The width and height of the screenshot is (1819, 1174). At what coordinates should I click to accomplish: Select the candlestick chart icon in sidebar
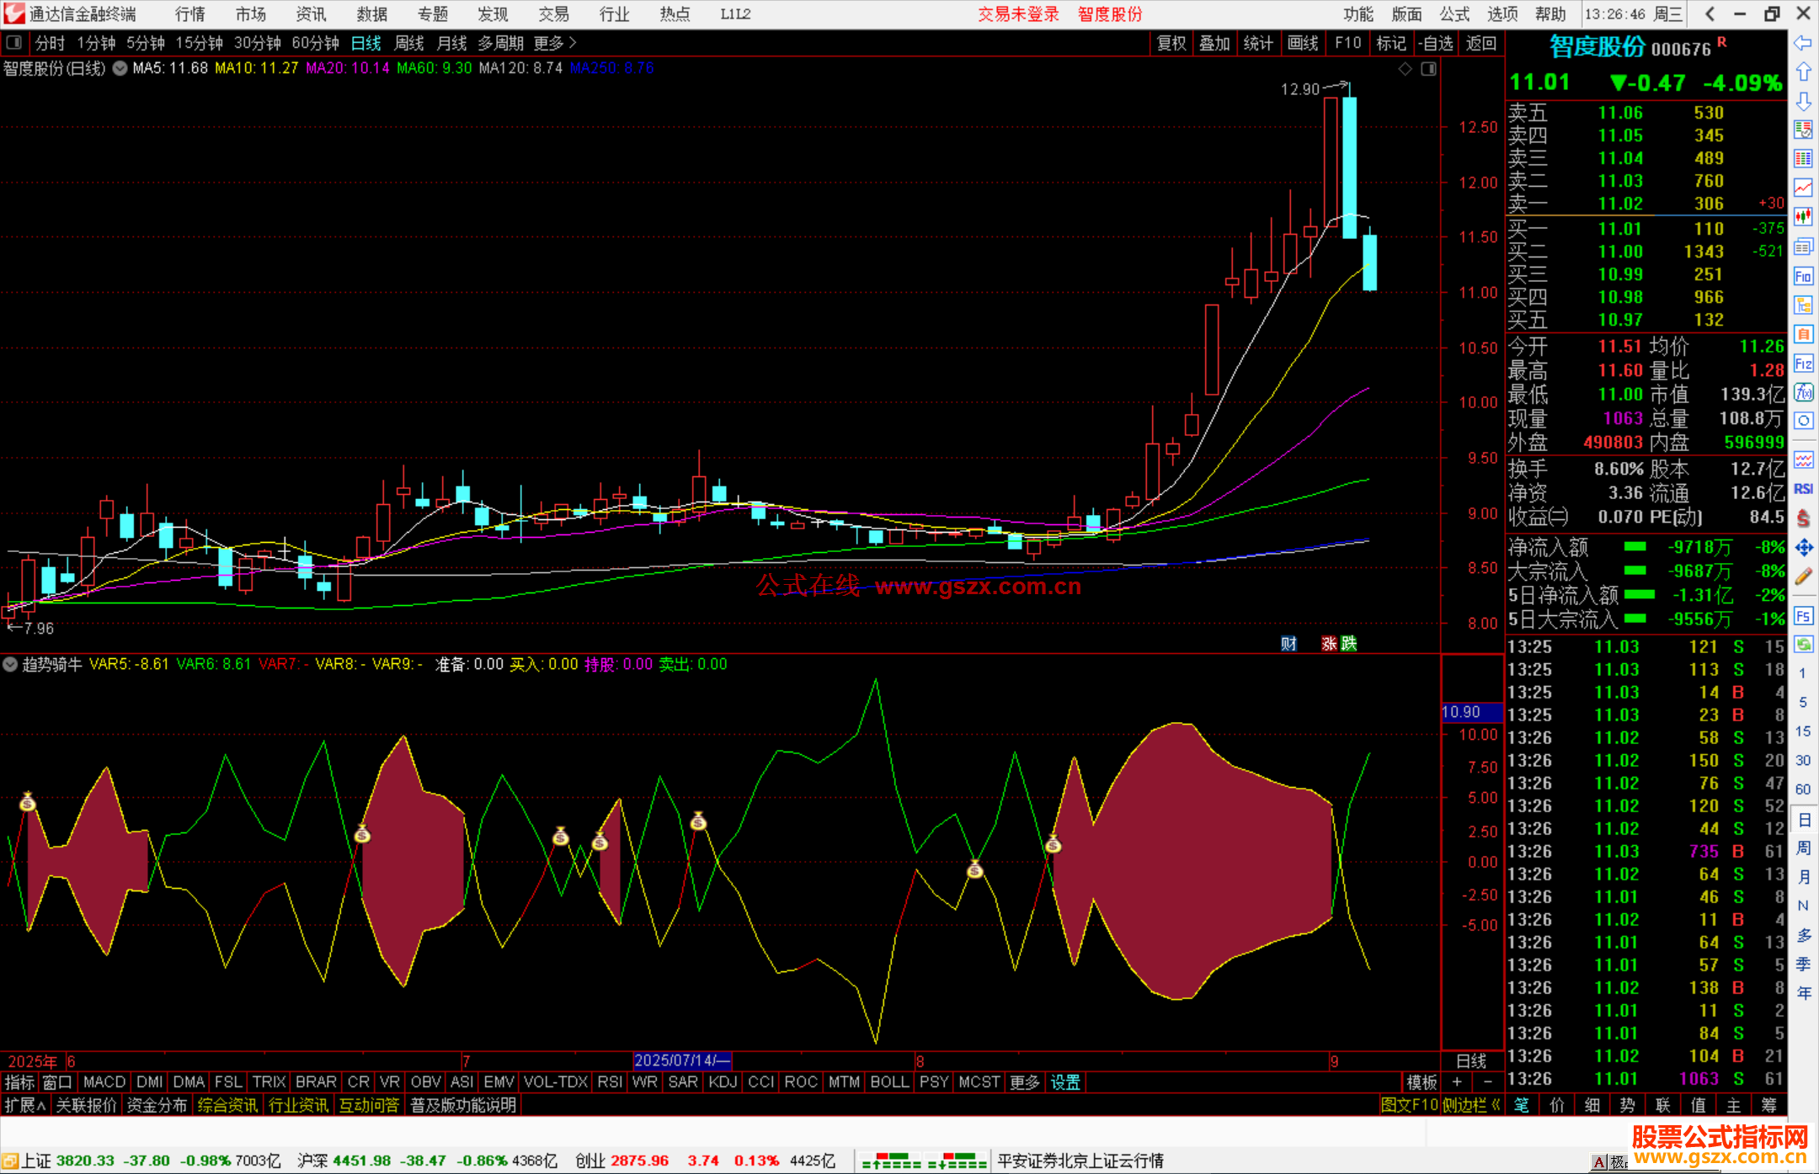click(x=1803, y=217)
